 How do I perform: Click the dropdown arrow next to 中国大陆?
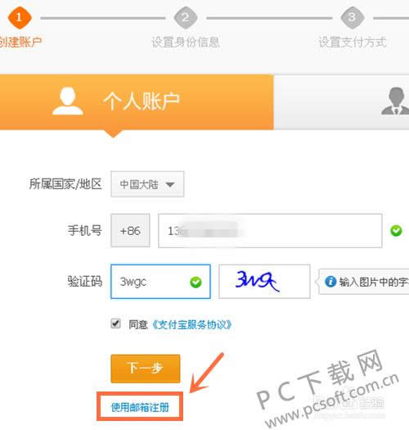coord(170,184)
